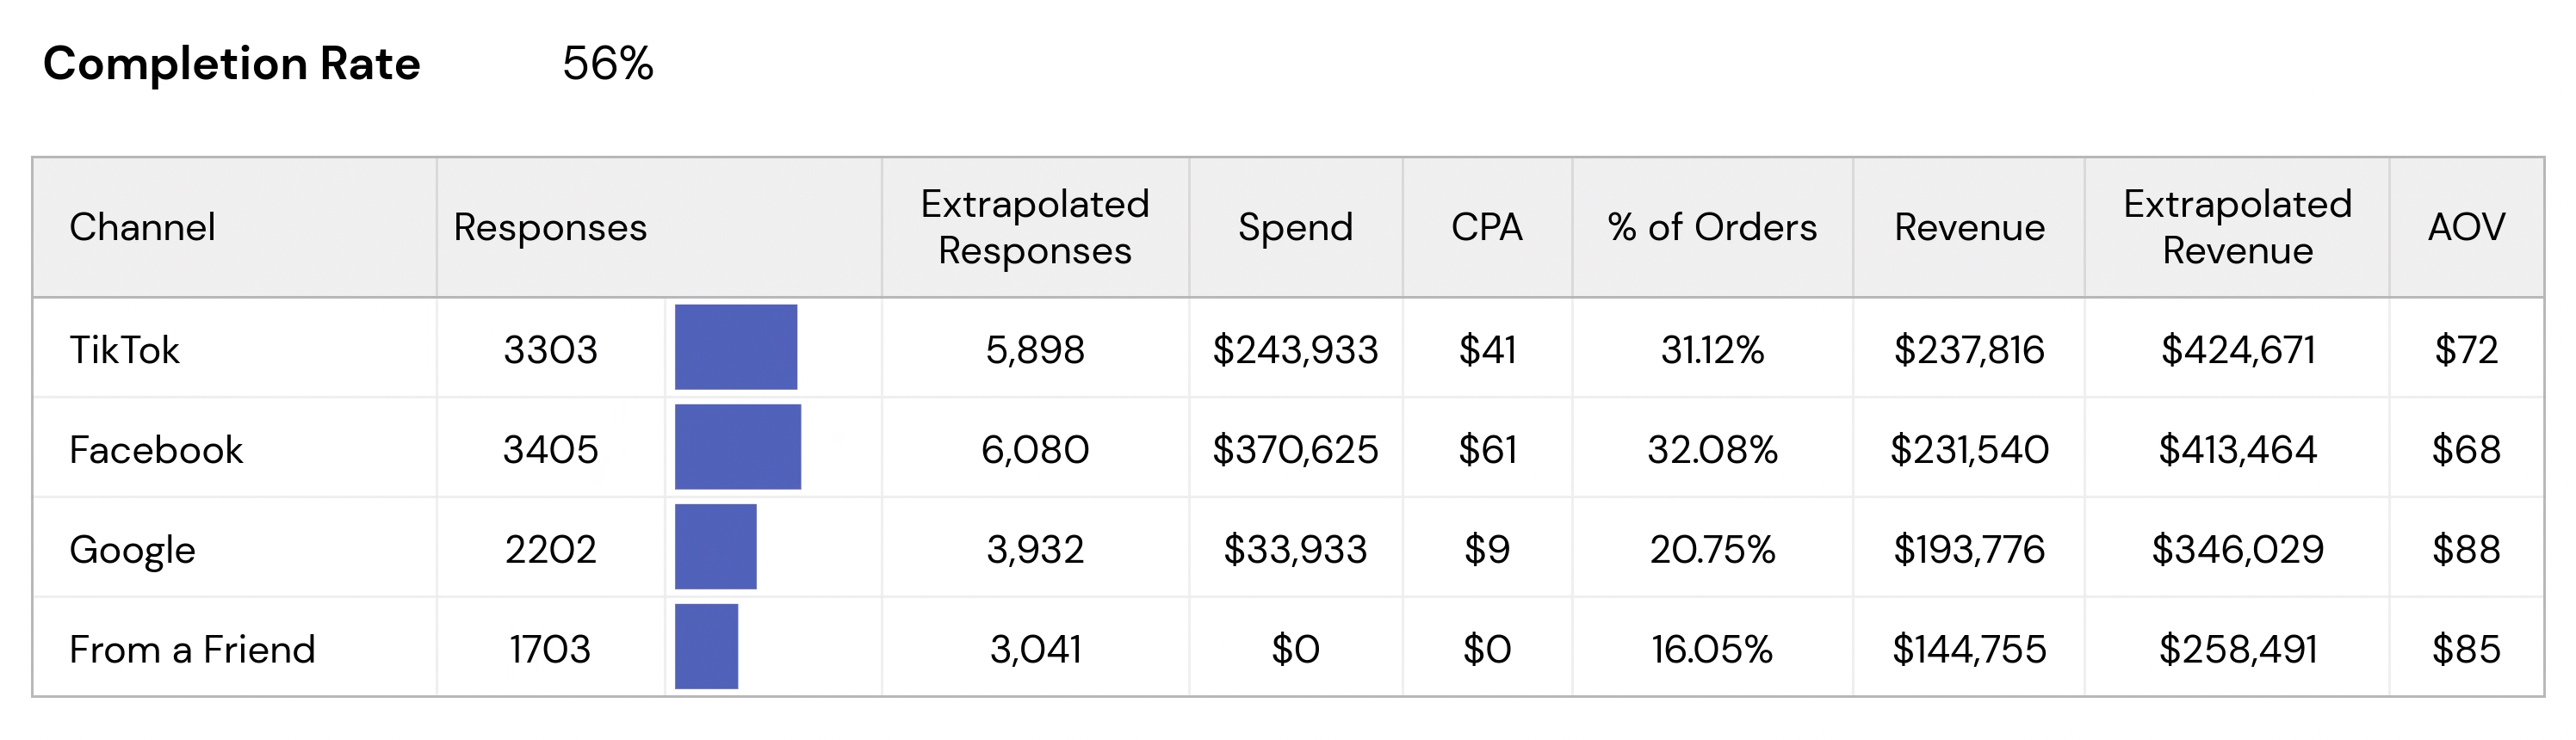
Task: Select the Facebook channel row label
Action: (x=155, y=450)
